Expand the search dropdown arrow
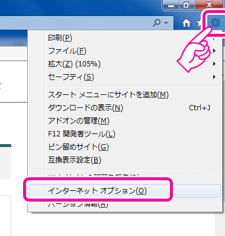The width and height of the screenshot is (225, 236). (x=166, y=23)
